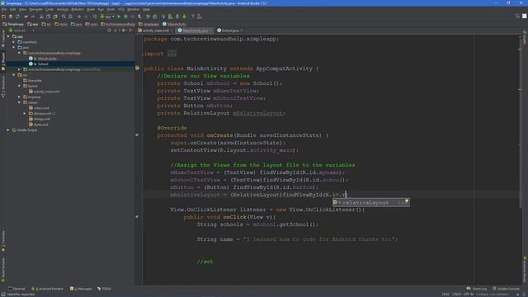Image resolution: width=528 pixels, height=297 pixels.
Task: Click the Cut scissors toolbar icon
Action: pyautogui.click(x=41, y=16)
